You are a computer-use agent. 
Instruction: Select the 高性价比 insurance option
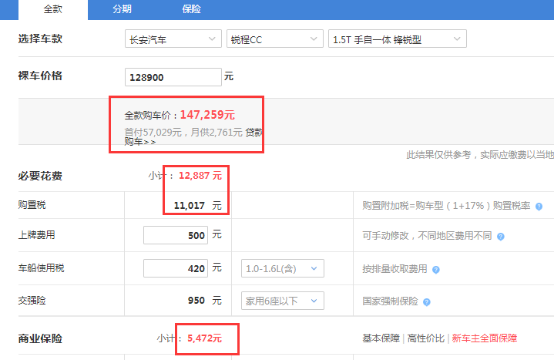tap(426, 338)
